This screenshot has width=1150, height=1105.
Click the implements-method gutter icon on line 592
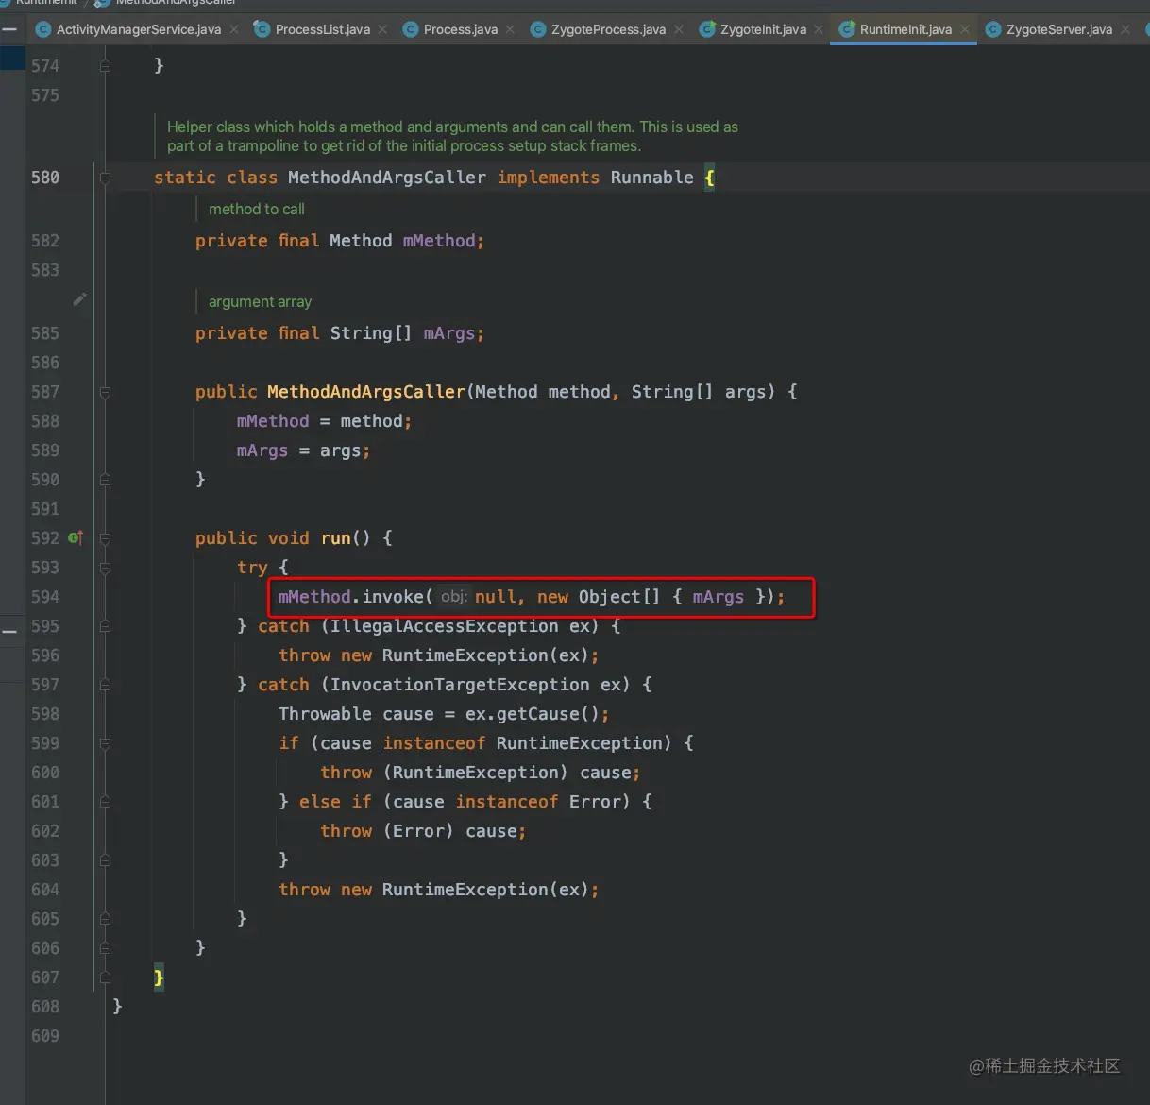coord(76,537)
